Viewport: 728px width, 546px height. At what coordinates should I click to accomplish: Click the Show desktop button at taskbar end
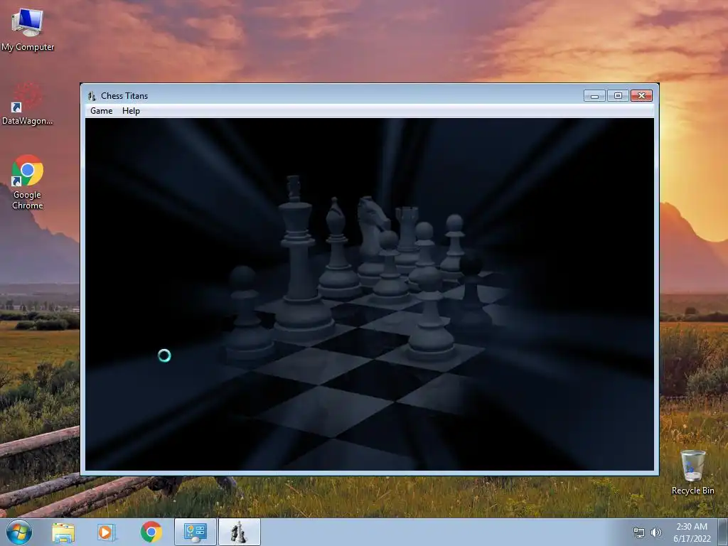click(724, 532)
